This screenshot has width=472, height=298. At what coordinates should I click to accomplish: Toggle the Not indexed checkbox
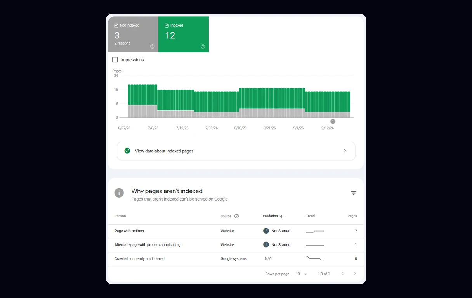pos(116,26)
